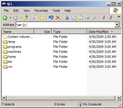Click the Cut scissors icon

point(67,18)
